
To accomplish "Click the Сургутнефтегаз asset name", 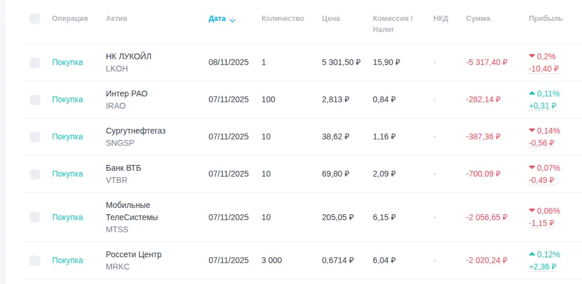I will click(x=135, y=131).
